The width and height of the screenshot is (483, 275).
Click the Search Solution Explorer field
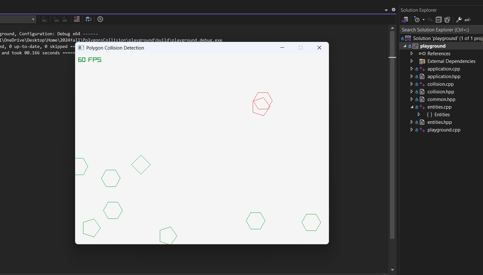click(441, 30)
